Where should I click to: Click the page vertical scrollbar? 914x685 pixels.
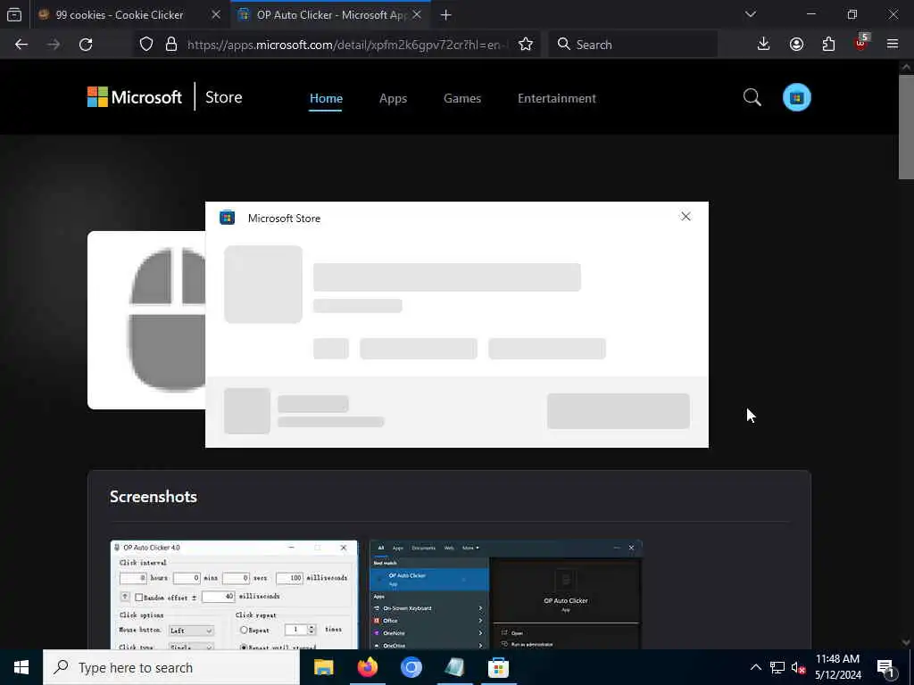click(906, 127)
